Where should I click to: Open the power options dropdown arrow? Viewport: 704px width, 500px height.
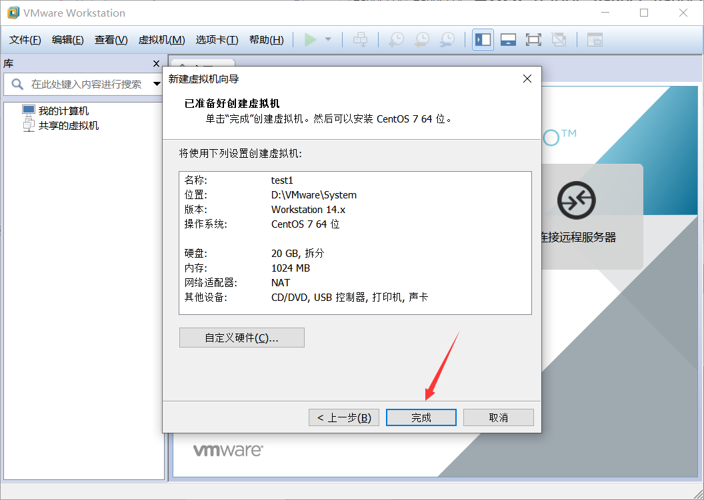point(328,39)
